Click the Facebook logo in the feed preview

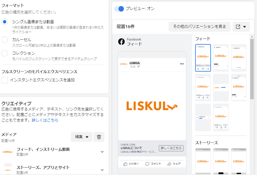(121, 42)
